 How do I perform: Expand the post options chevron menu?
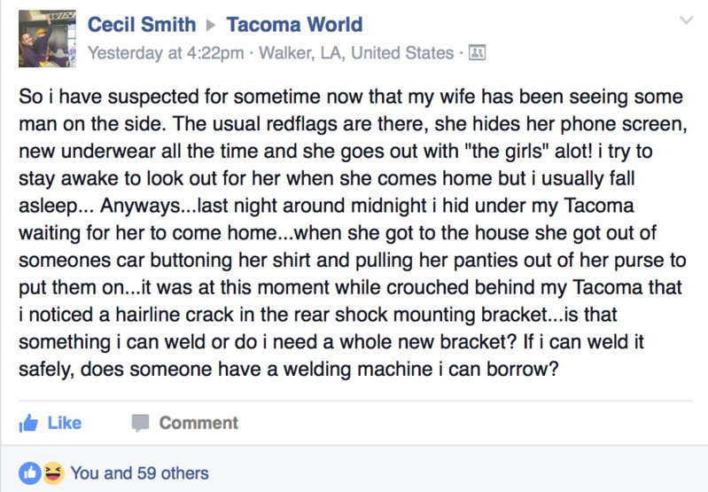(687, 20)
